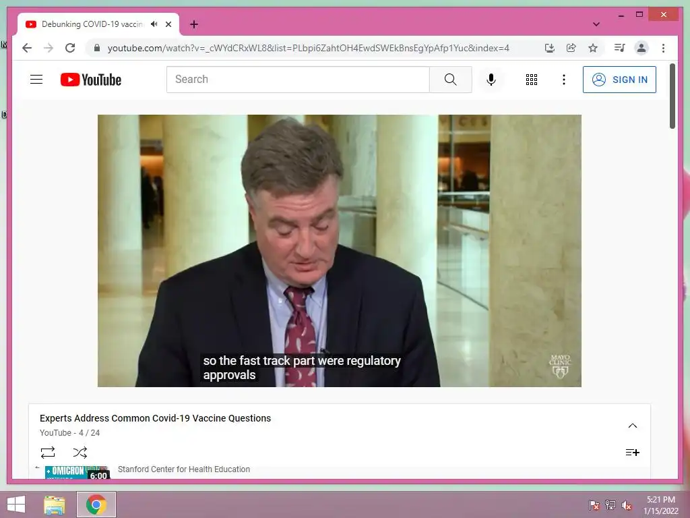
Task: Pause the video by clicking the player
Action: click(340, 251)
